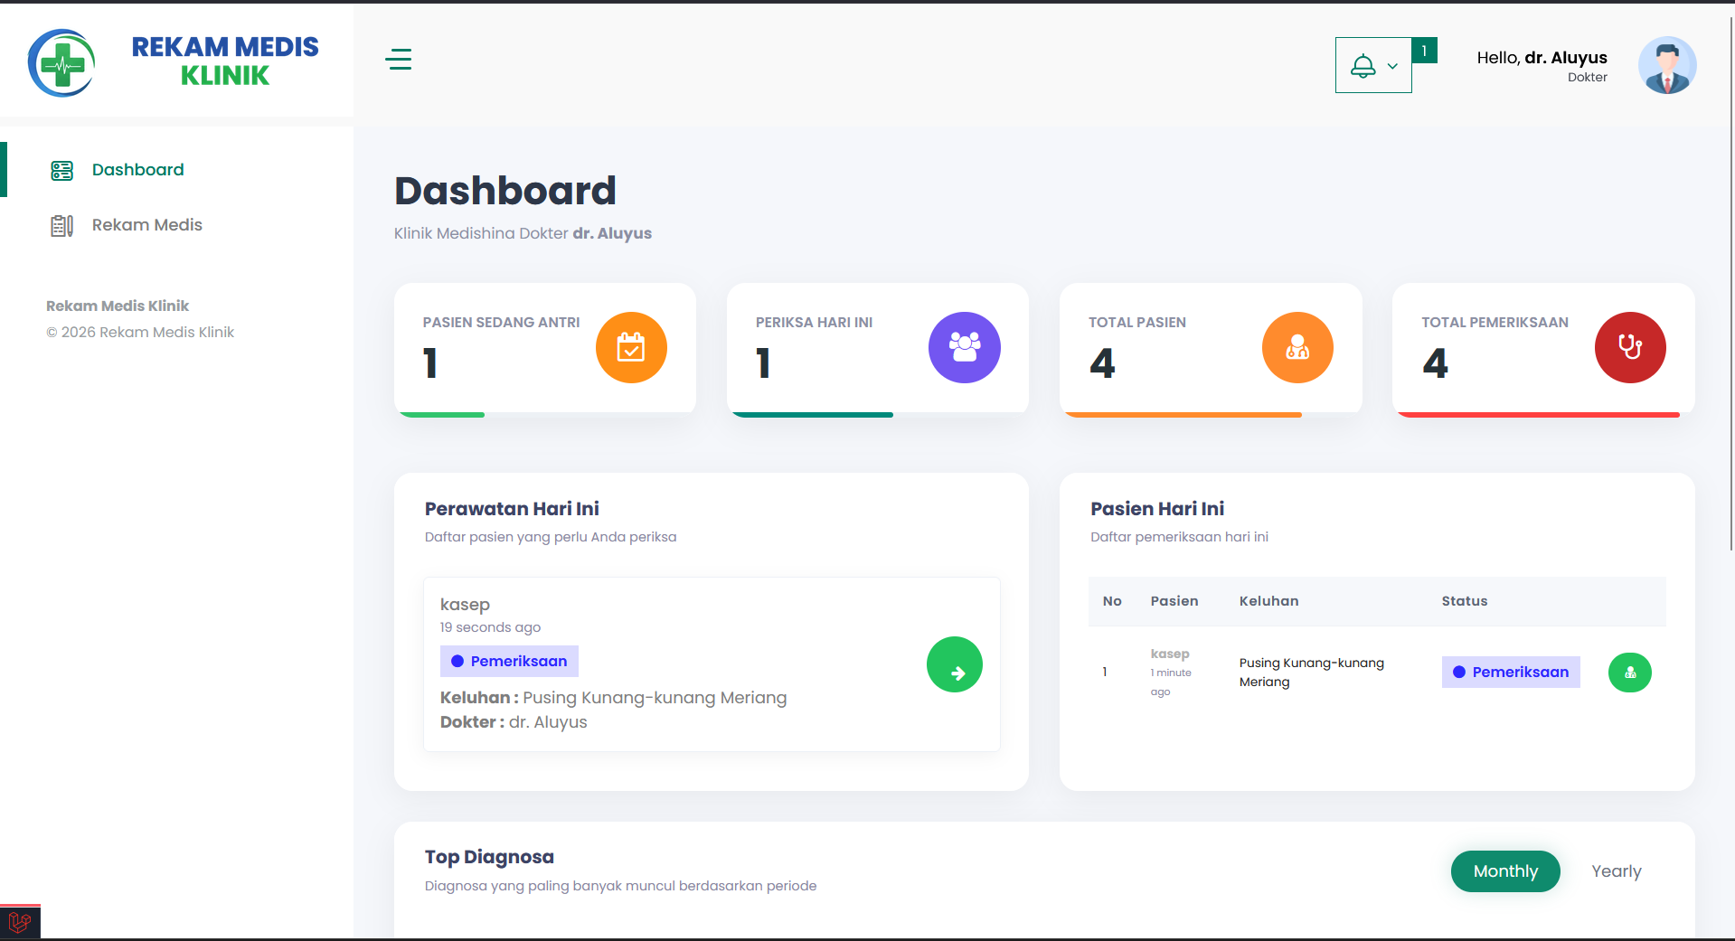This screenshot has height=941, width=1735.
Task: Click the Pemeriksaan status in the table row
Action: 1511,672
